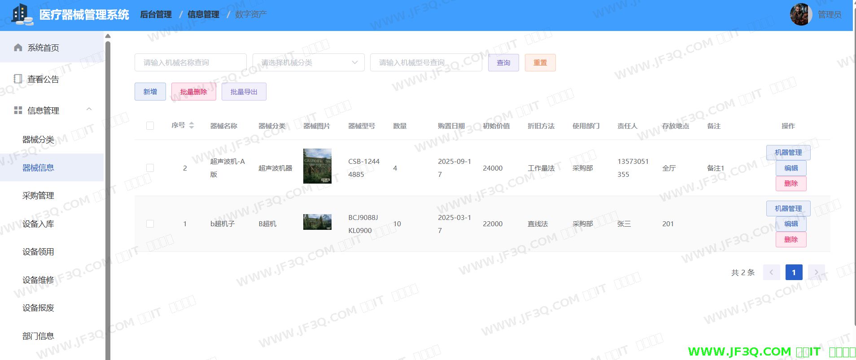Click the 新增 button
This screenshot has height=360, width=856.
(150, 92)
